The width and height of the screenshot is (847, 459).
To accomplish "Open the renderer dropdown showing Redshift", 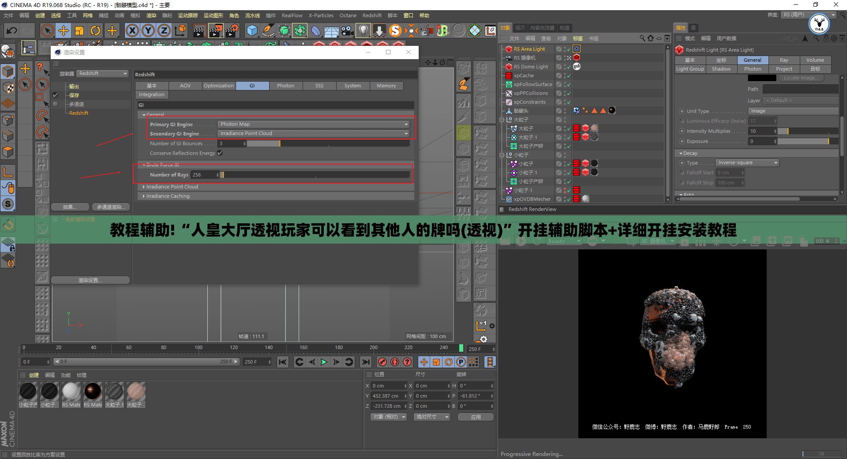I will pos(103,73).
